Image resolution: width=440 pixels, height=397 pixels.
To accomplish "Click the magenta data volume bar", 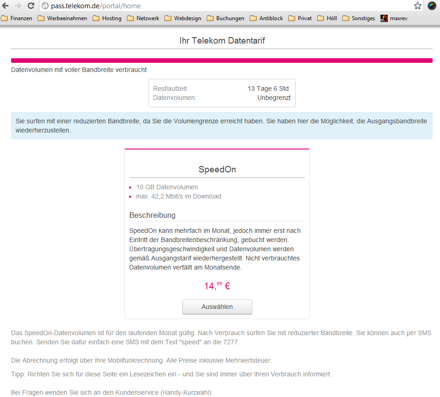I will (x=220, y=60).
